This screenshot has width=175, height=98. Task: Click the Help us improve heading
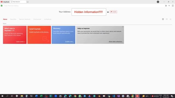click(x=83, y=28)
